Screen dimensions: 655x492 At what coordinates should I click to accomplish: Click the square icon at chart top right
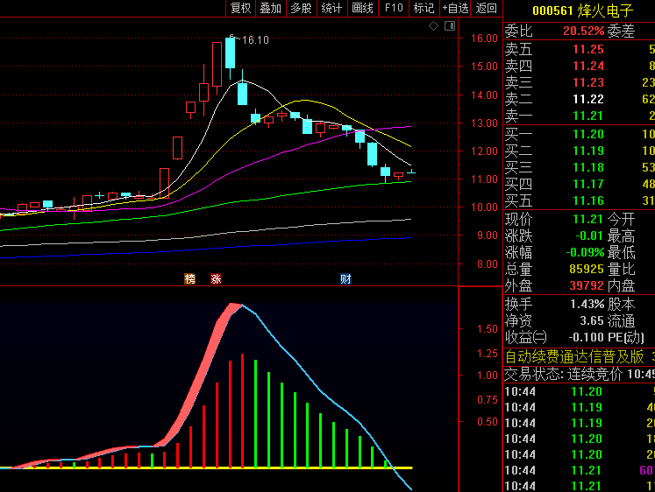449,27
